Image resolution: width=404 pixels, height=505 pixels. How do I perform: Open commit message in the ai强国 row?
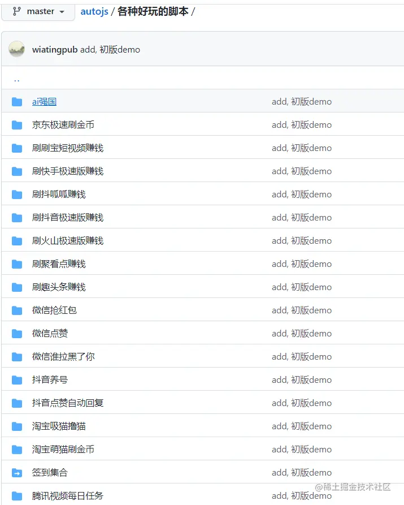coord(302,102)
